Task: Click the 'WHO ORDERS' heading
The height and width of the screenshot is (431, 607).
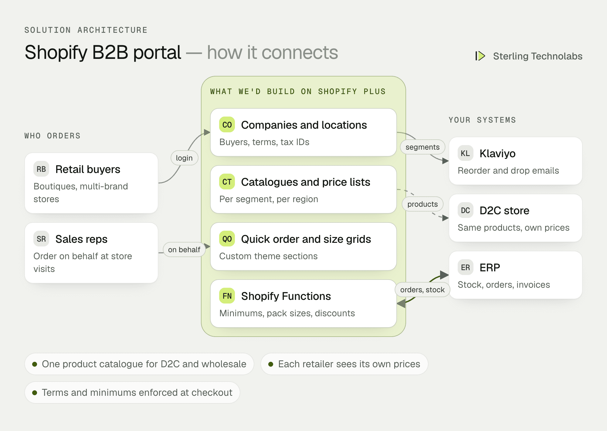Action: 53,136
